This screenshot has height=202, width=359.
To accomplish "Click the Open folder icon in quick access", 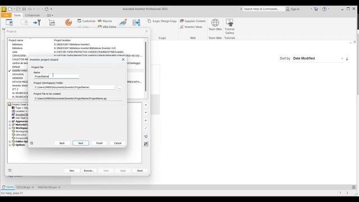I will point(18,9).
